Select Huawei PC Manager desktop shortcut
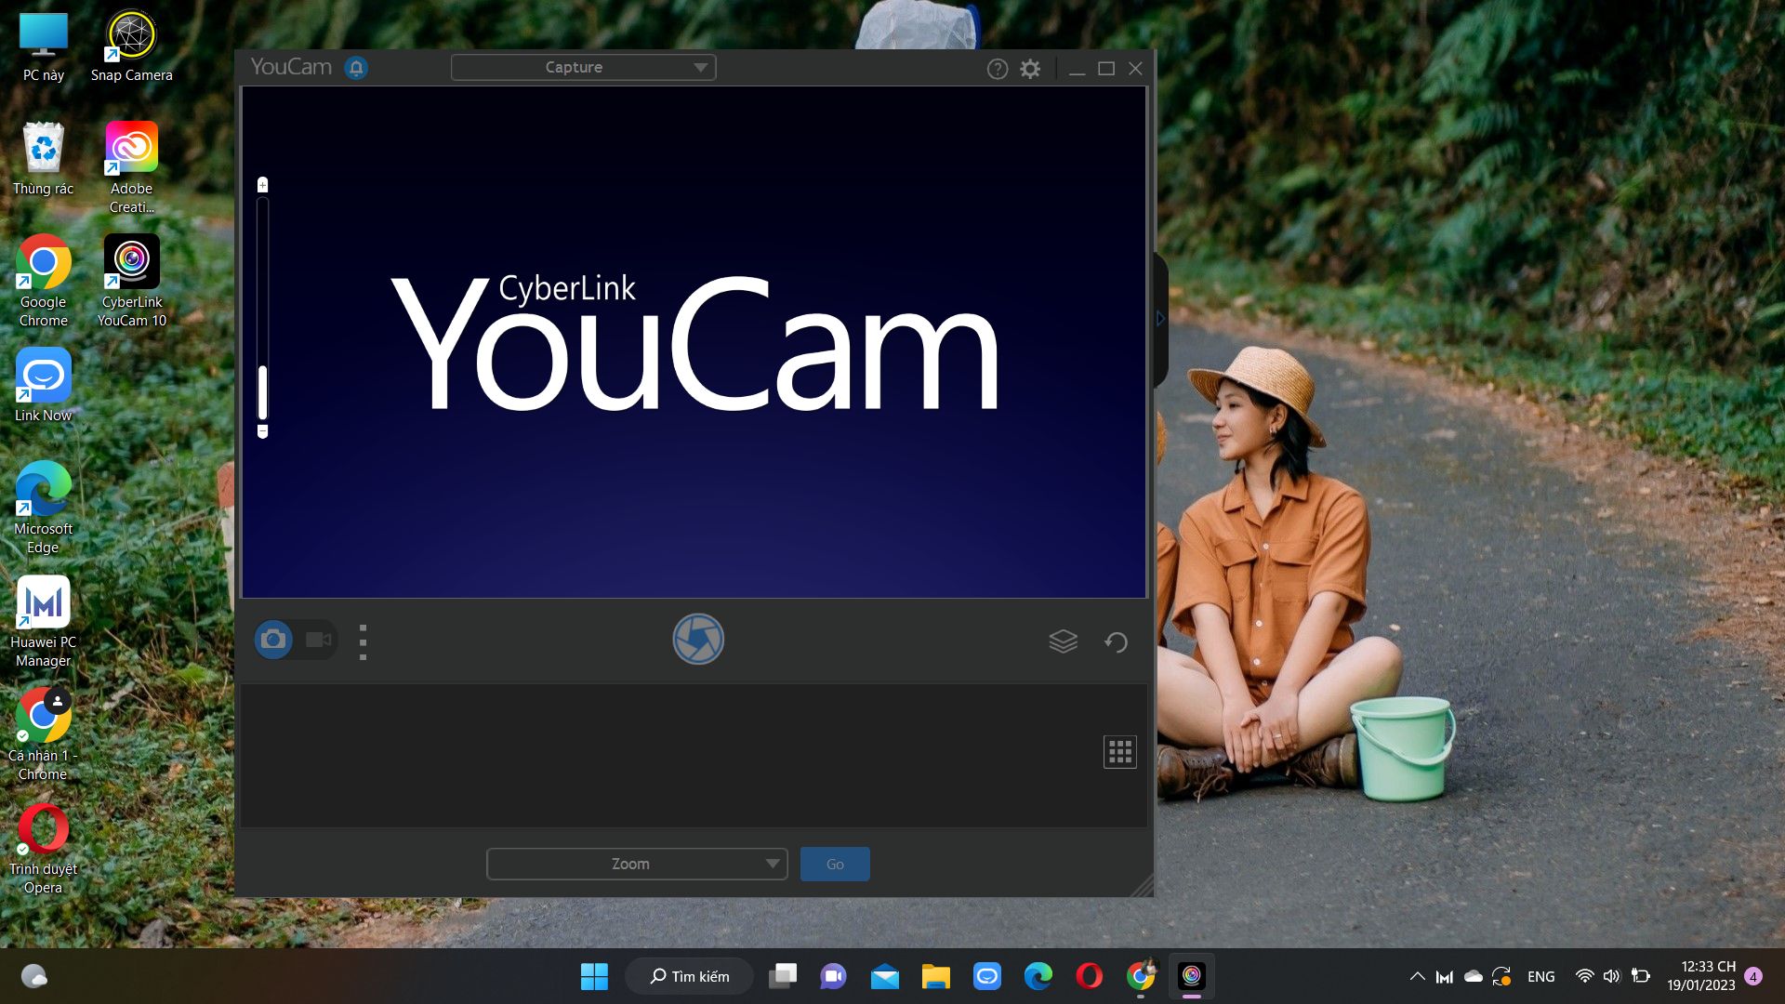Screen dimensions: 1785x1004 (x=44, y=622)
